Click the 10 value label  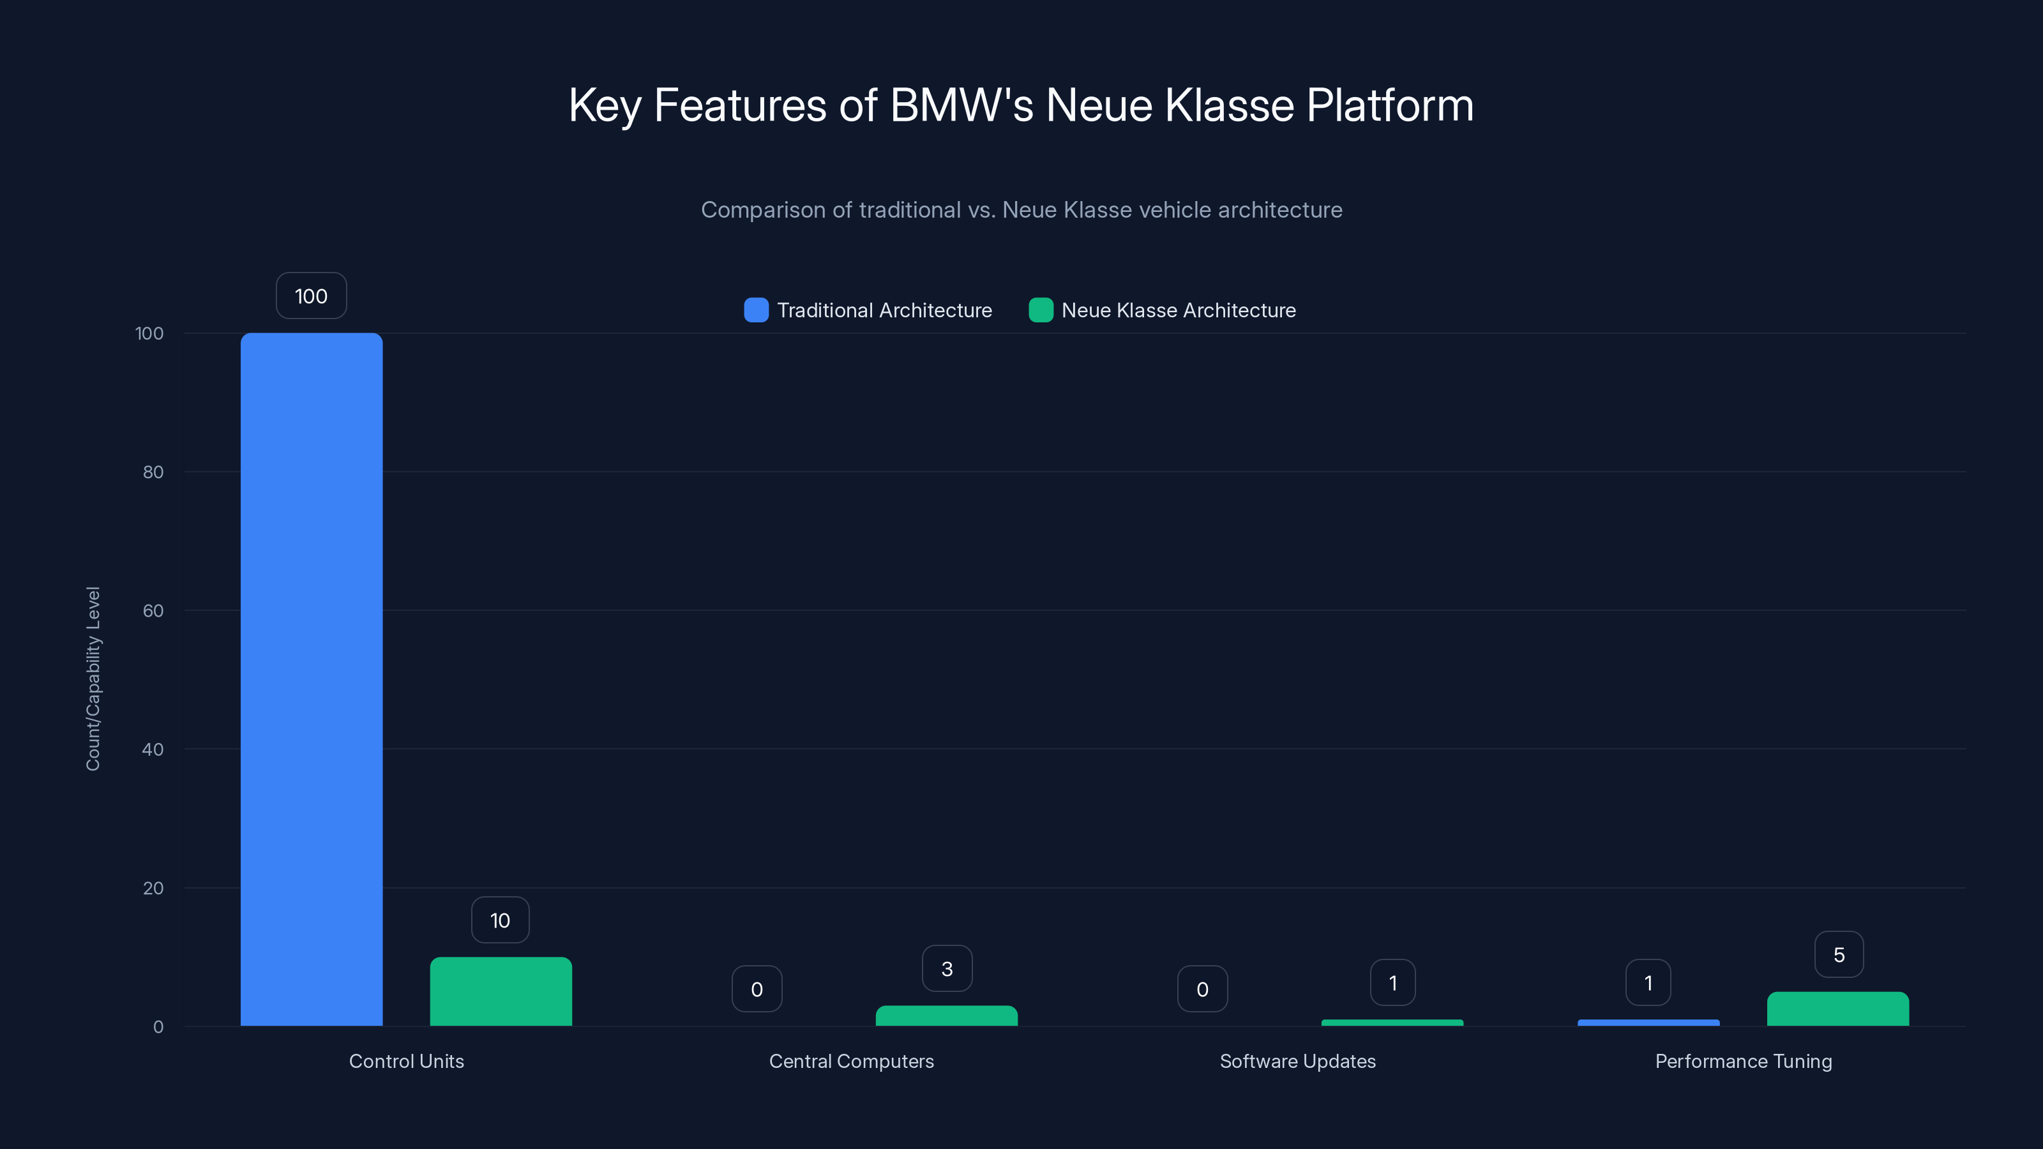pos(501,920)
